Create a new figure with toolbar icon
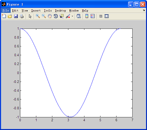 [4, 16]
